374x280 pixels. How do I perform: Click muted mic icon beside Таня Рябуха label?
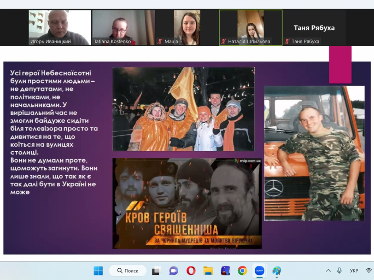(287, 42)
